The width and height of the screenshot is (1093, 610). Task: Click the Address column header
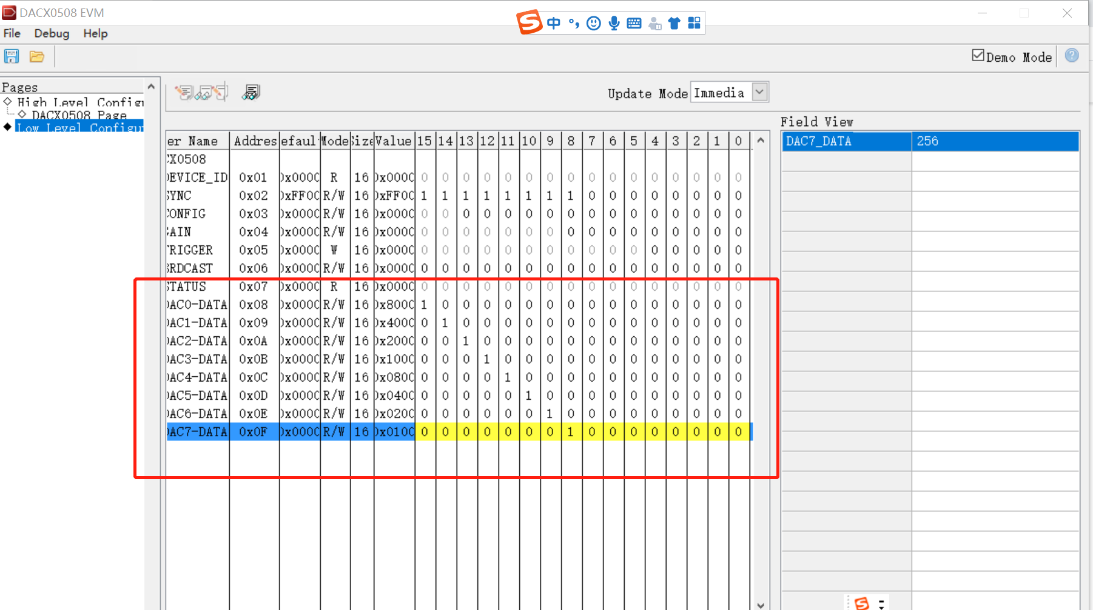(255, 141)
